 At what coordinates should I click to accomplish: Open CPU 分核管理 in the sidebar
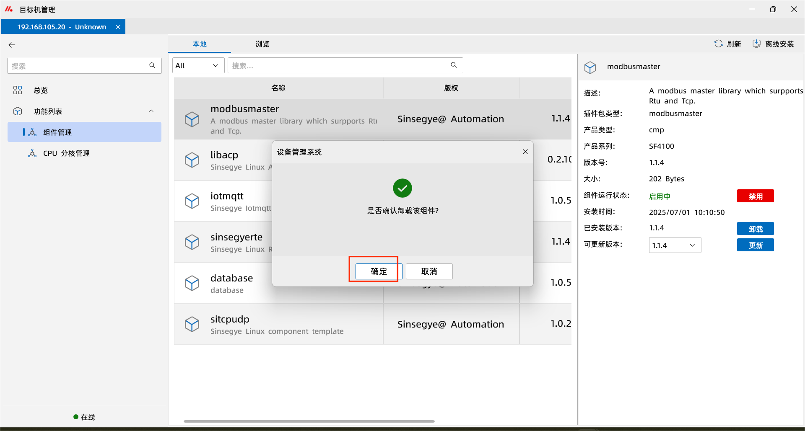(x=66, y=153)
